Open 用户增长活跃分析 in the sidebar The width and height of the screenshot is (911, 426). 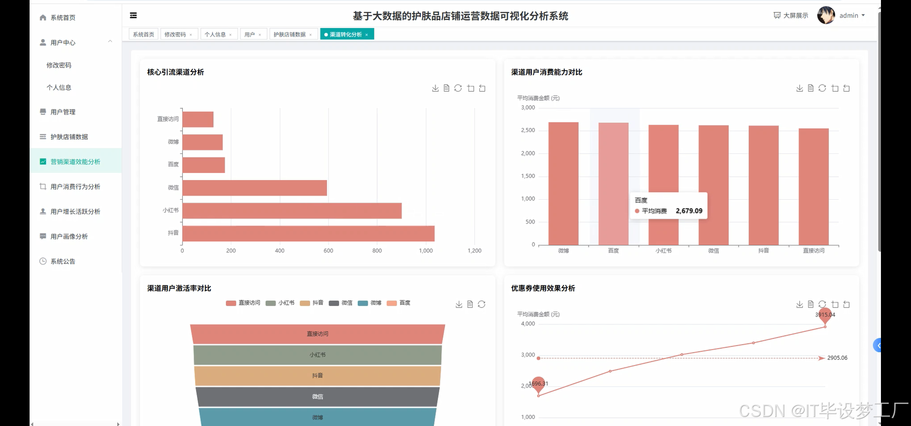coord(75,212)
